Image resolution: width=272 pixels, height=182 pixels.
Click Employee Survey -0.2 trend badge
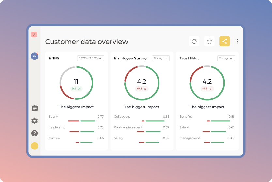142,89
